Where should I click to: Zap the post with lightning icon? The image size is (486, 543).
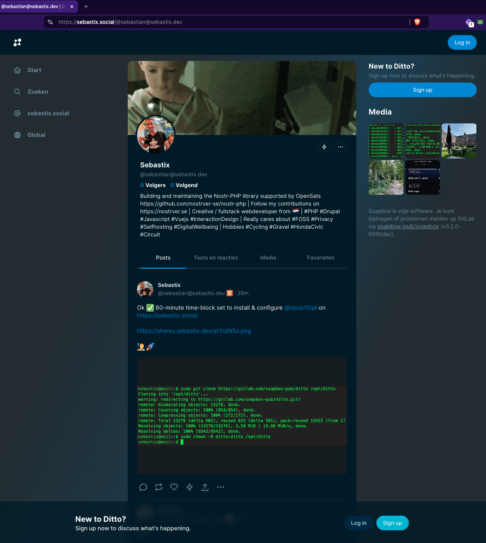click(x=190, y=487)
